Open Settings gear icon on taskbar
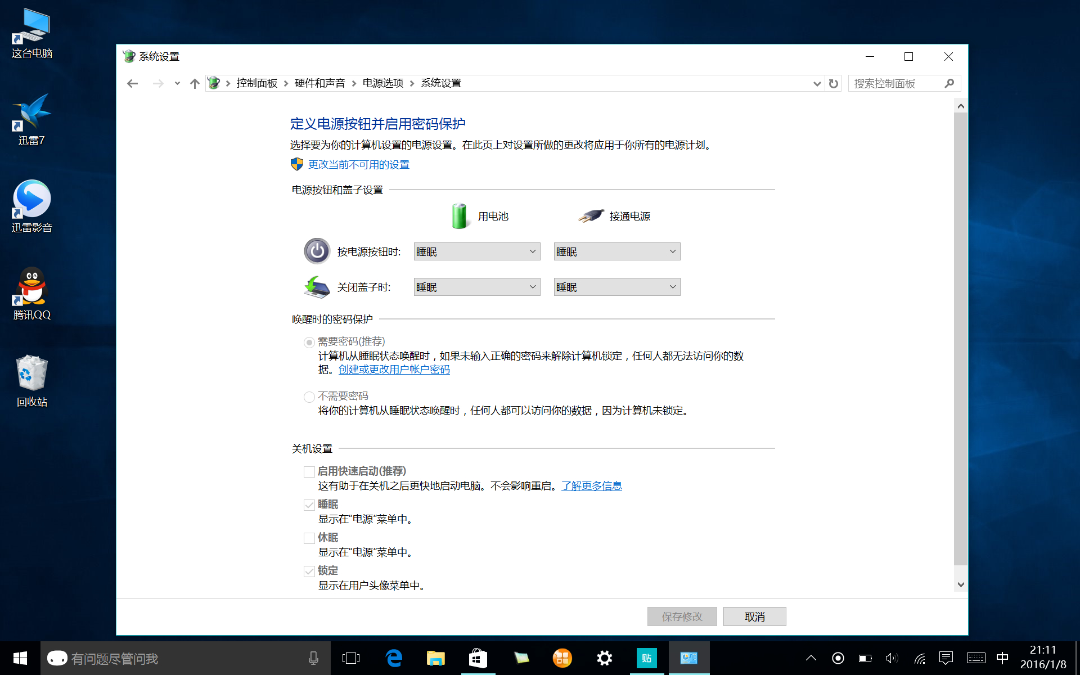This screenshot has width=1080, height=675. [x=605, y=658]
